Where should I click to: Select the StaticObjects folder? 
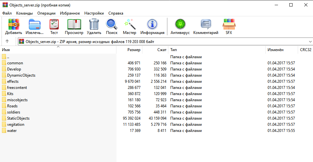tap(18, 118)
